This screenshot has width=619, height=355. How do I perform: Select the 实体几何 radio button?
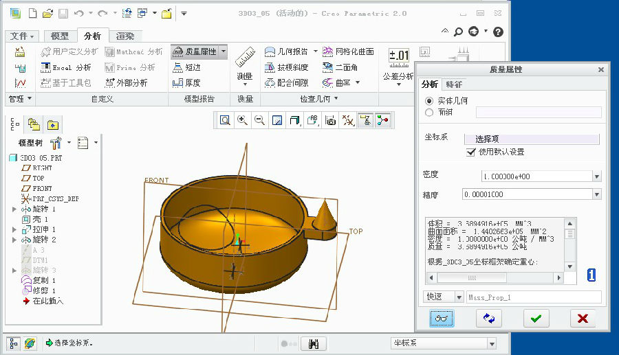click(x=430, y=100)
